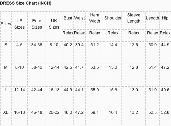Click the XL size row label
Viewport: 171px width, 126px height.
coord(6,112)
